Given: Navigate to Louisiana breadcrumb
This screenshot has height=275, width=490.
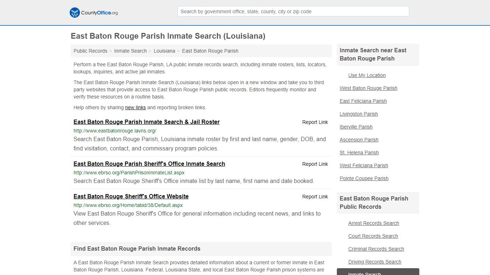Looking at the screenshot, I should tap(164, 51).
